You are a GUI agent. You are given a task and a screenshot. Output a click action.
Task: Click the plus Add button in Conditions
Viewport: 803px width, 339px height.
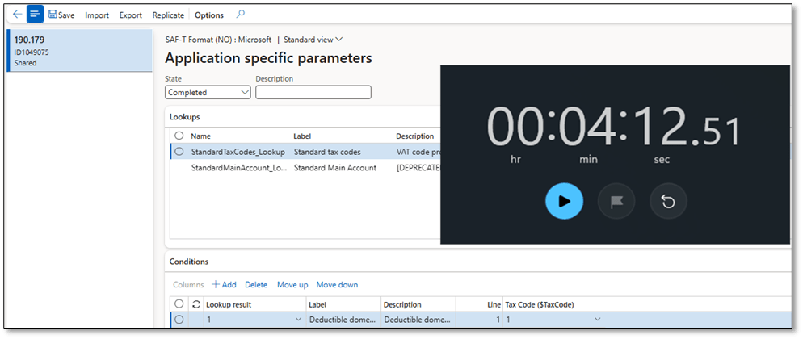(224, 284)
